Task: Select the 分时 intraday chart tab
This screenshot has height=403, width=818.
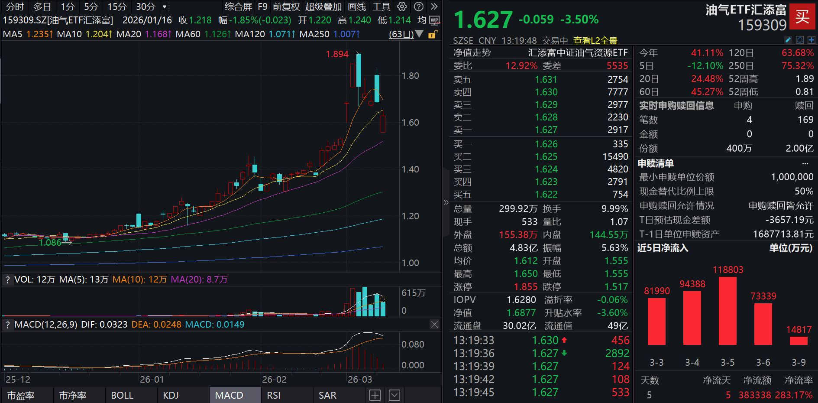Action: point(15,6)
